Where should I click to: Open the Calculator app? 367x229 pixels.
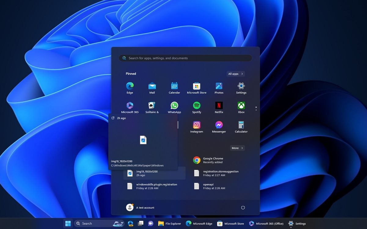click(241, 125)
